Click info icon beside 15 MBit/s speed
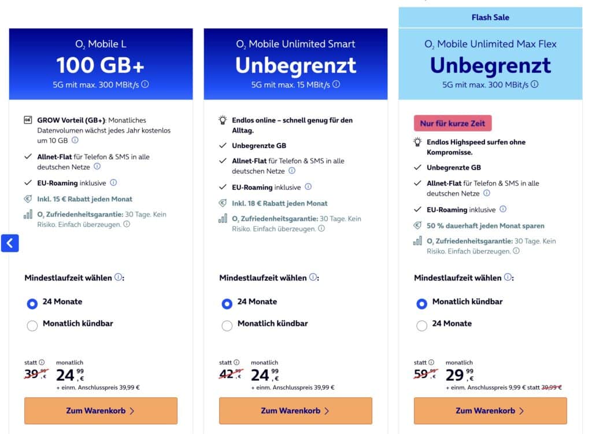The height and width of the screenshot is (434, 592). click(x=336, y=84)
